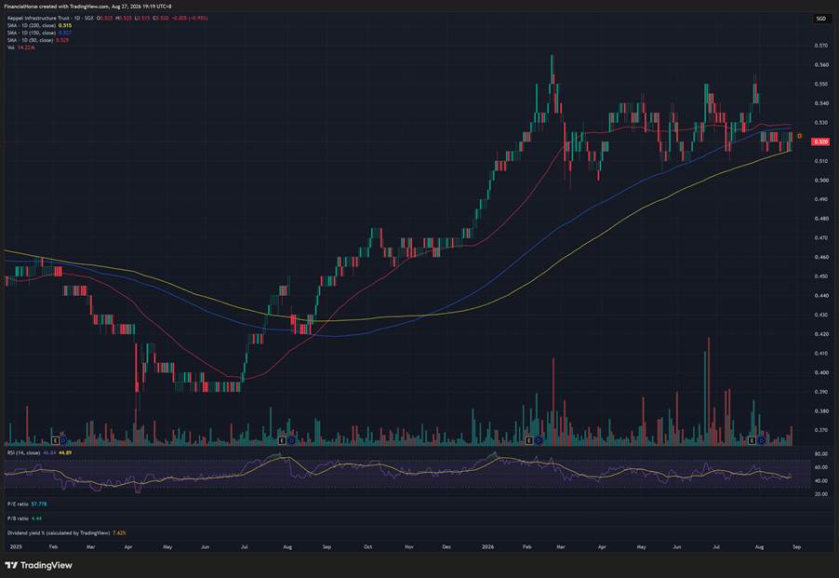Select the RSI (14, close) legend entry
The image size is (839, 578).
23,452
